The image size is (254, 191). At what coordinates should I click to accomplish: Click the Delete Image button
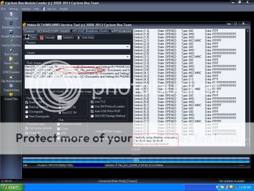tap(84, 91)
